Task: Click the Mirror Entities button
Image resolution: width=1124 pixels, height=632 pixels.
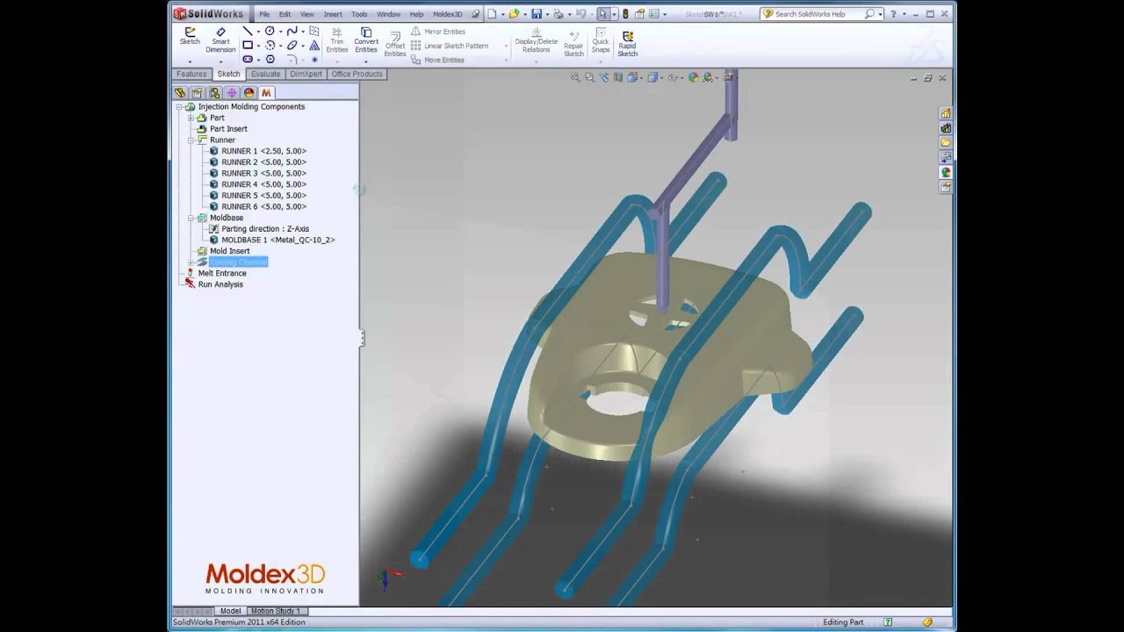Action: point(438,32)
